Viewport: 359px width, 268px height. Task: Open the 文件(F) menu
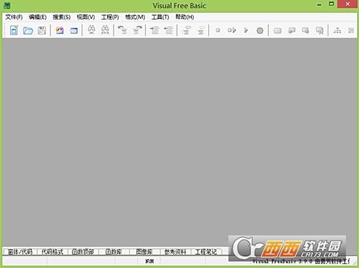(x=14, y=17)
